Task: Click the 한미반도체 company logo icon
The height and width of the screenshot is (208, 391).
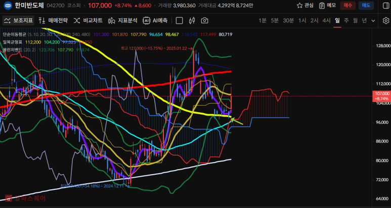Action: 8,6
